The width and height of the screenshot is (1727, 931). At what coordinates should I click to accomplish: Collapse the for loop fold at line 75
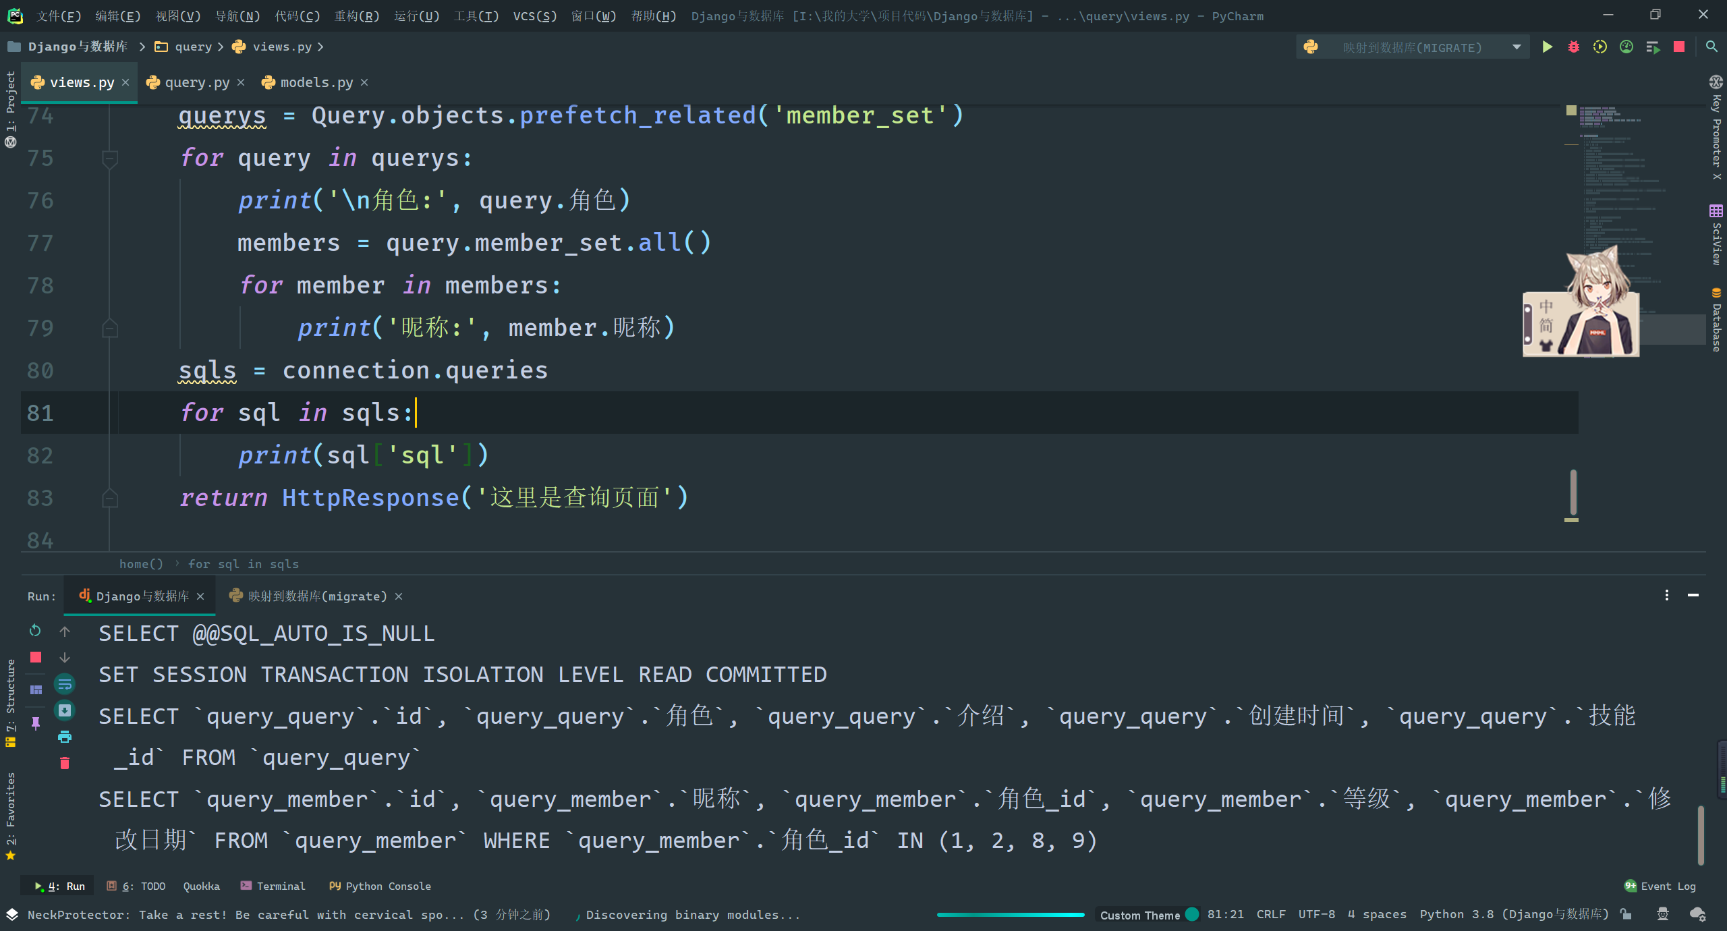(109, 159)
